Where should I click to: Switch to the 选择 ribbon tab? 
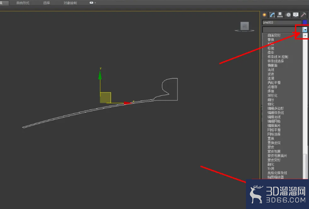(x=47, y=3)
